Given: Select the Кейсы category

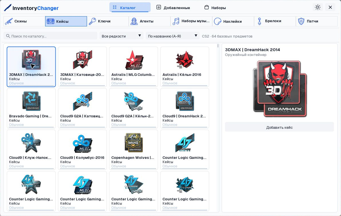Looking at the screenshot, I should click(x=66, y=21).
